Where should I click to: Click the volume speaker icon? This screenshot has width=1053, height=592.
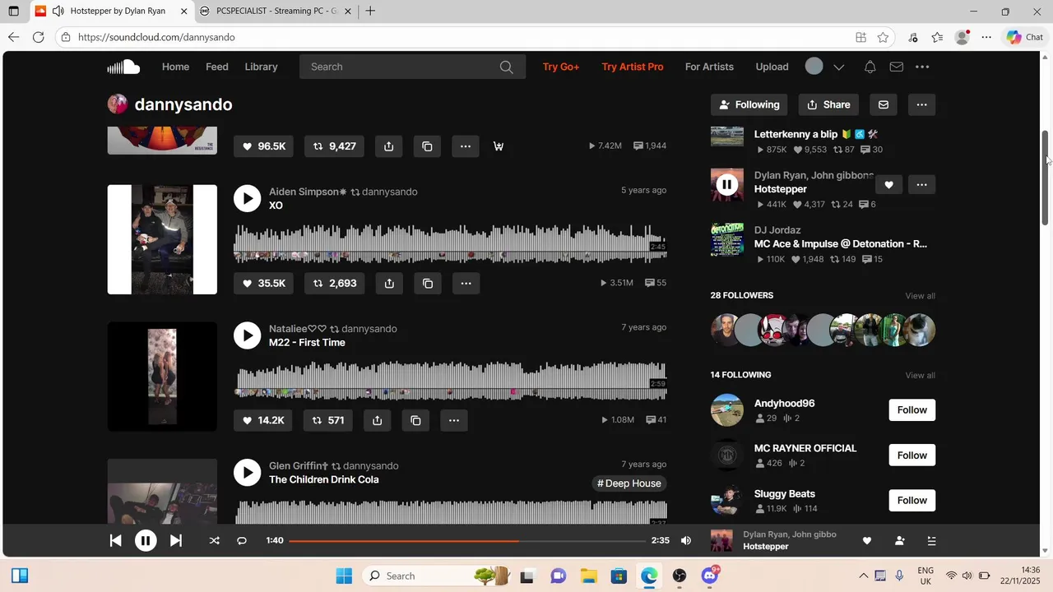686,540
